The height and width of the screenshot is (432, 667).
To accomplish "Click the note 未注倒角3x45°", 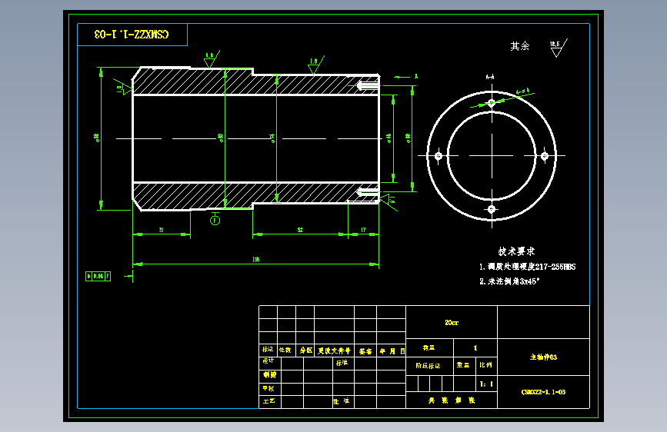I will [514, 281].
